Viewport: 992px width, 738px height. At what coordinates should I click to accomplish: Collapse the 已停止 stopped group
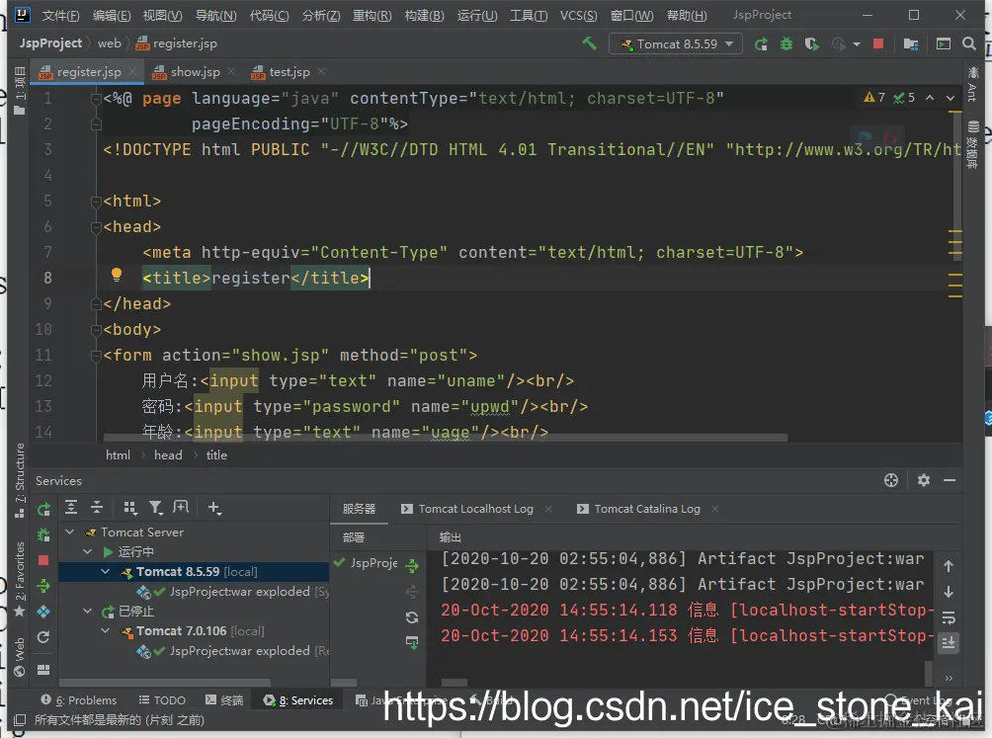coord(88,611)
